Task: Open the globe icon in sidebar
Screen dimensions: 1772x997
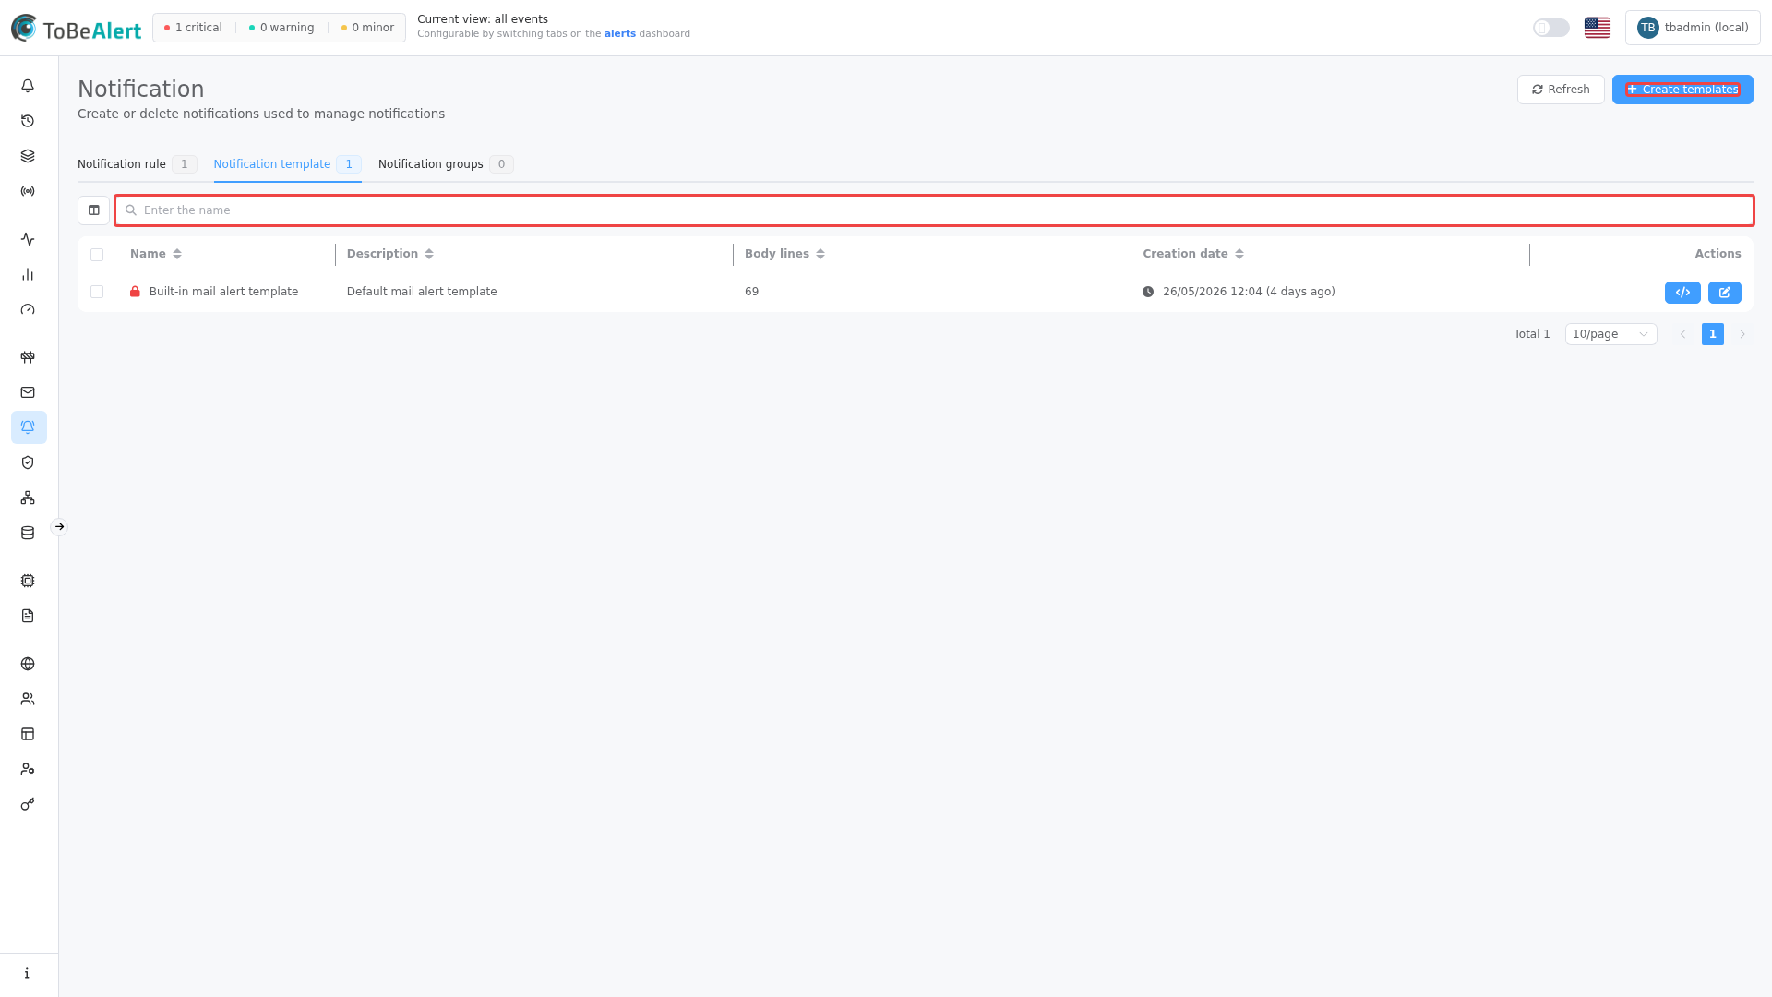Action: [x=28, y=664]
